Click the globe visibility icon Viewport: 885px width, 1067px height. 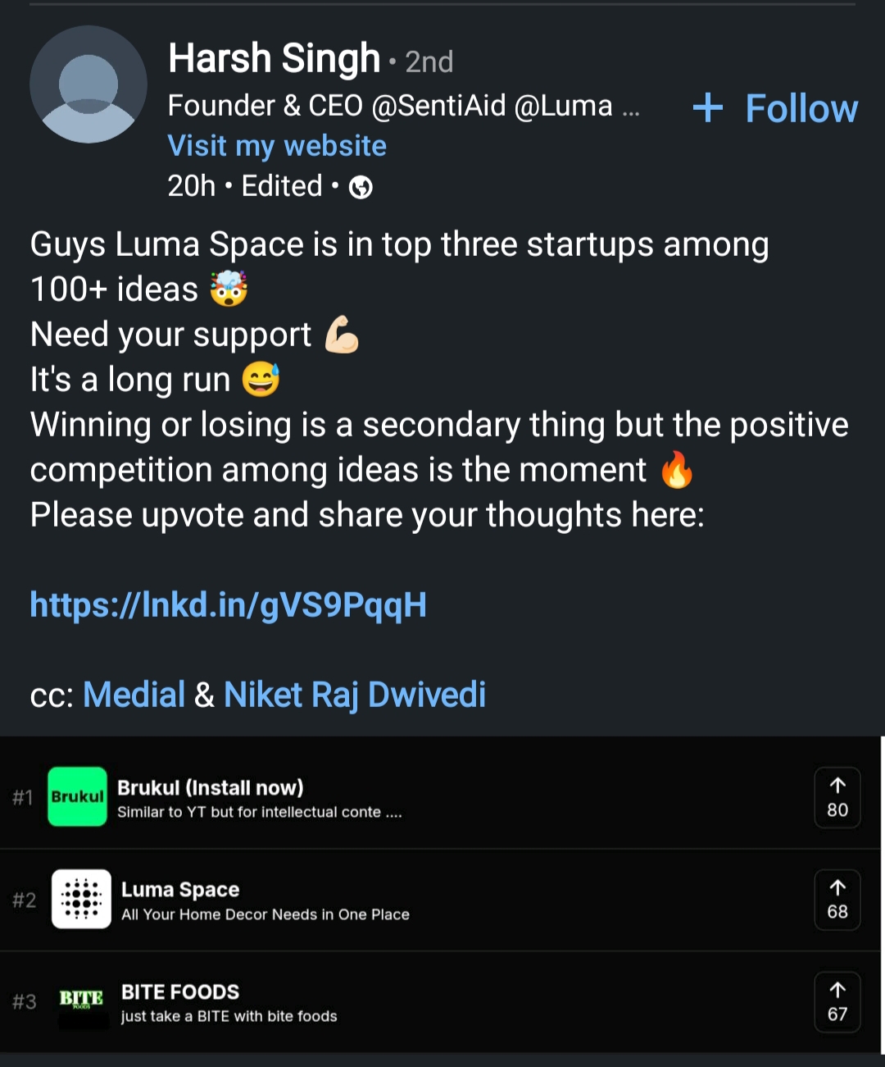[x=361, y=188]
